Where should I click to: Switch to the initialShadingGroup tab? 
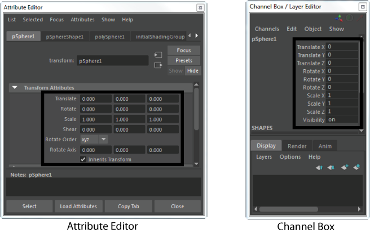coord(158,37)
